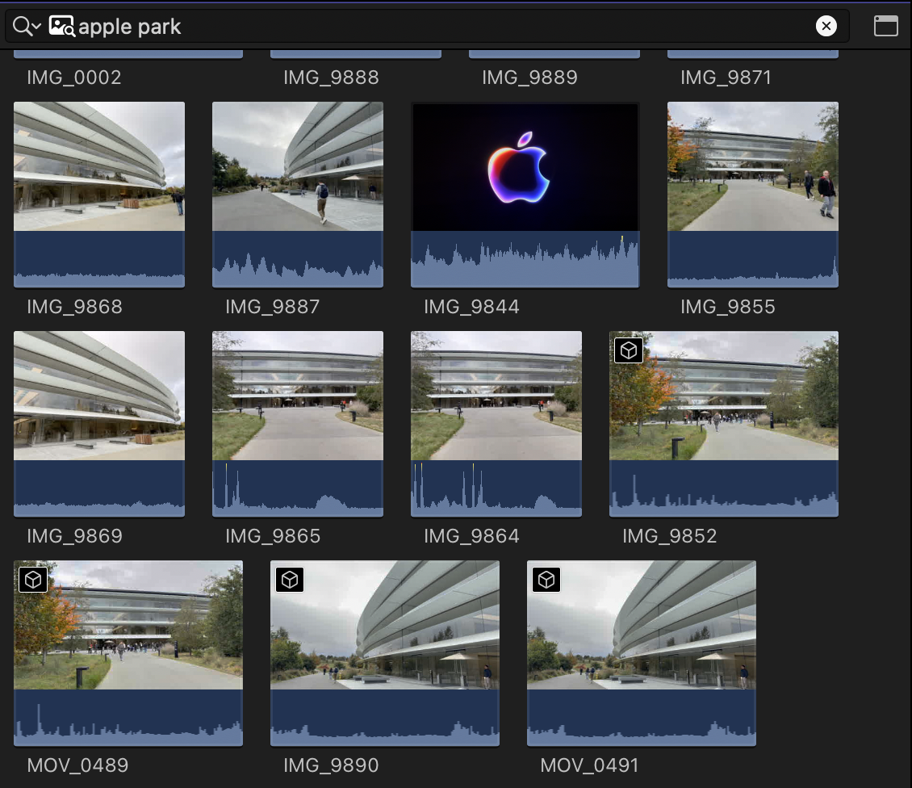This screenshot has width=912, height=788.
Task: Toggle the browser layout icon
Action: (x=885, y=27)
